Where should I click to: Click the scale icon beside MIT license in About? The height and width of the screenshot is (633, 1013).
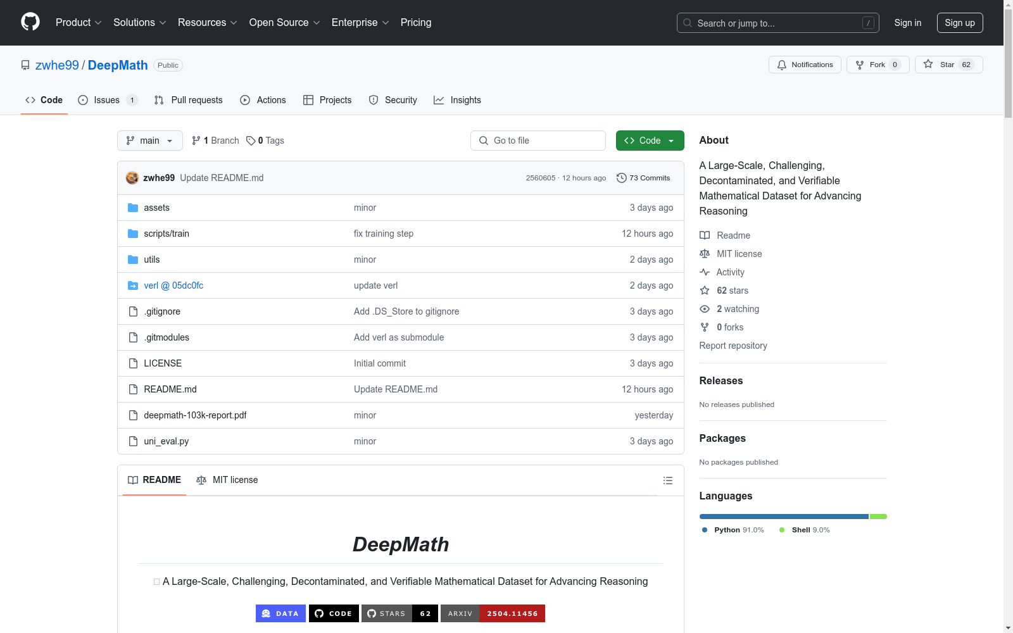point(705,254)
